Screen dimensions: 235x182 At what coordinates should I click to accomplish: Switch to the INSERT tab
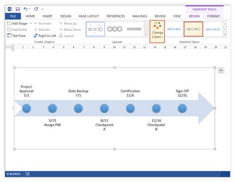48,16
